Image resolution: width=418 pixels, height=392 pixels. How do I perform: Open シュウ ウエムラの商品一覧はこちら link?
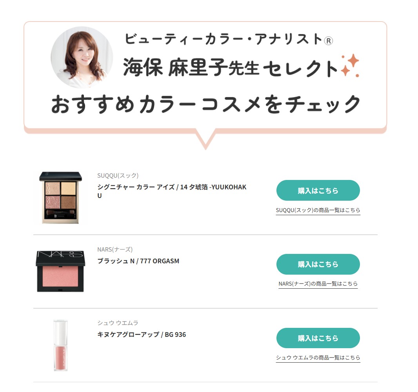tap(318, 358)
